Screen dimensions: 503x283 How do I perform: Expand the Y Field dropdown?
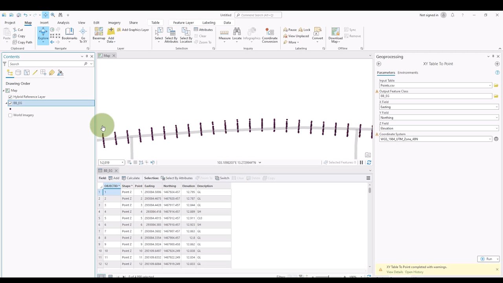point(497,118)
